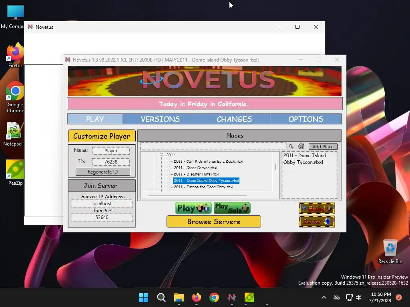
Task: Click Browse Servers button
Action: click(214, 221)
